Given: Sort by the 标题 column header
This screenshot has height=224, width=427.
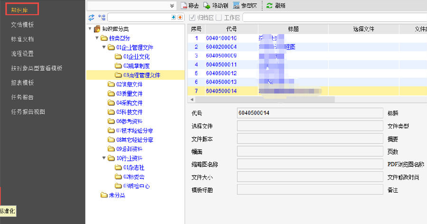Looking at the screenshot, I should tap(293, 29).
